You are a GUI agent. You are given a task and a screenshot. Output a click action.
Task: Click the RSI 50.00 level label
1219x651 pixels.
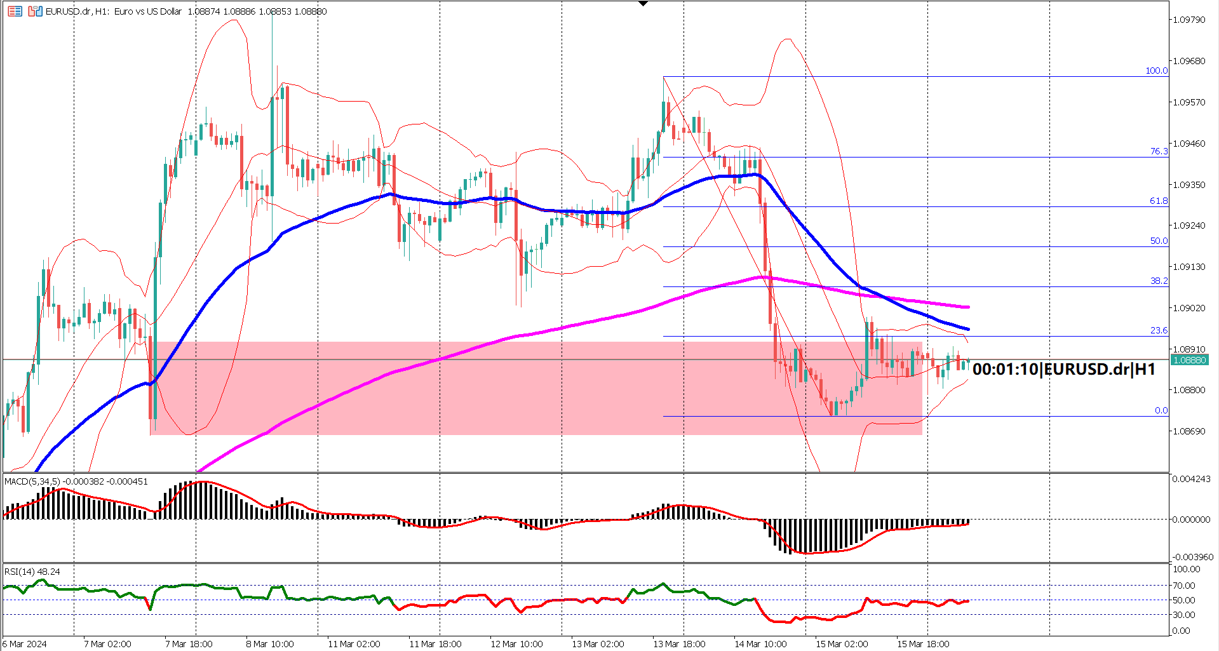1184,600
